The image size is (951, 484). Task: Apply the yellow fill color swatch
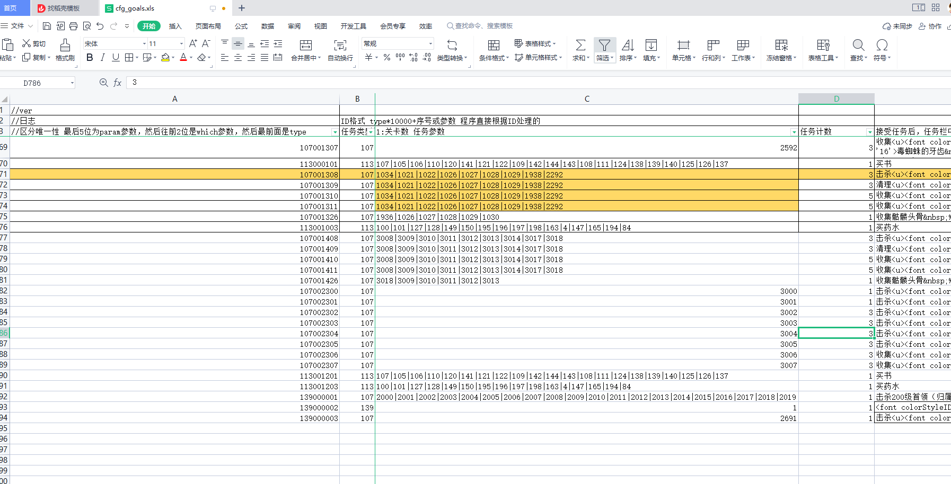pyautogui.click(x=165, y=58)
